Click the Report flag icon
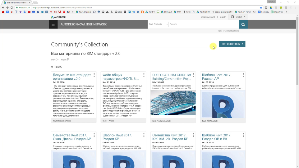 [x=68, y=60]
